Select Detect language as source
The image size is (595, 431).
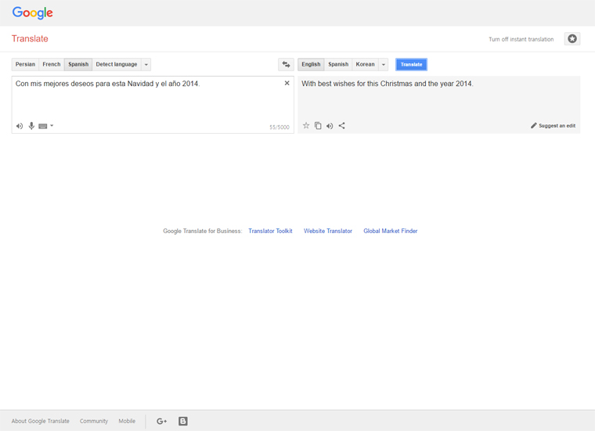pos(117,64)
